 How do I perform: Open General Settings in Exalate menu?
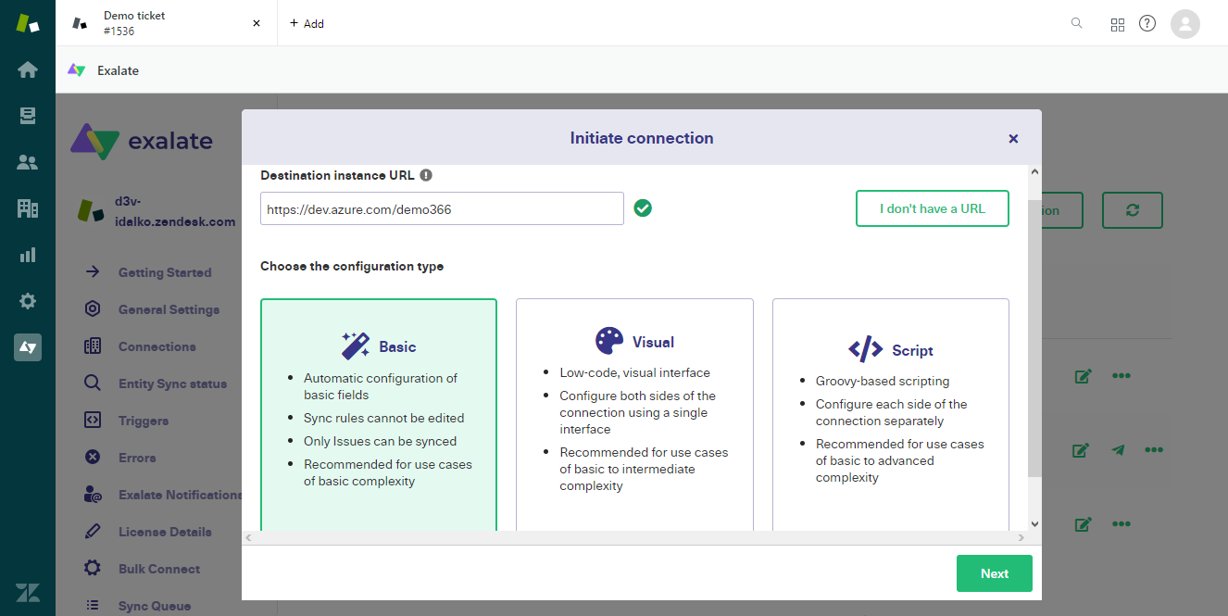click(169, 309)
